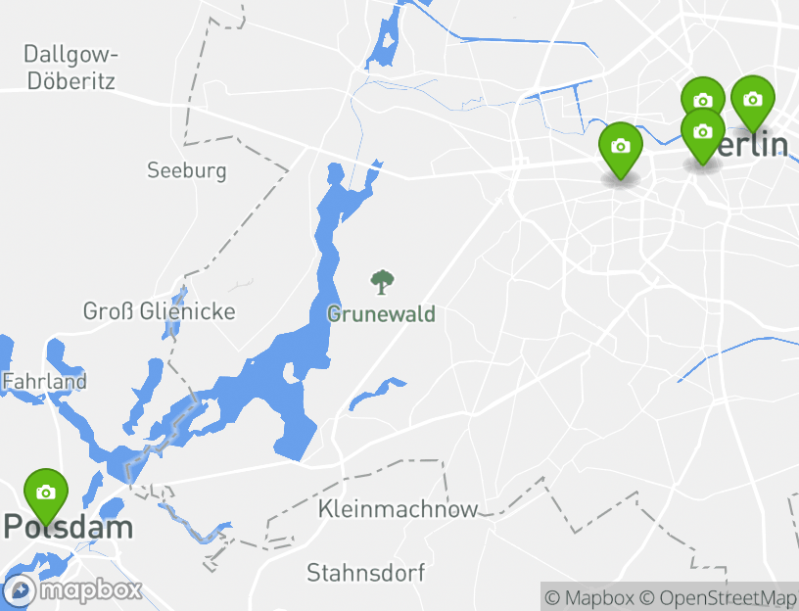Select the easternmost Berlin photo marker

753,101
